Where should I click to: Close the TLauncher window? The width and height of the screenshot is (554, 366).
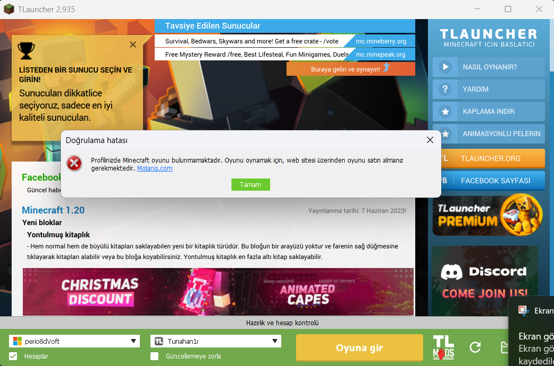pos(539,9)
